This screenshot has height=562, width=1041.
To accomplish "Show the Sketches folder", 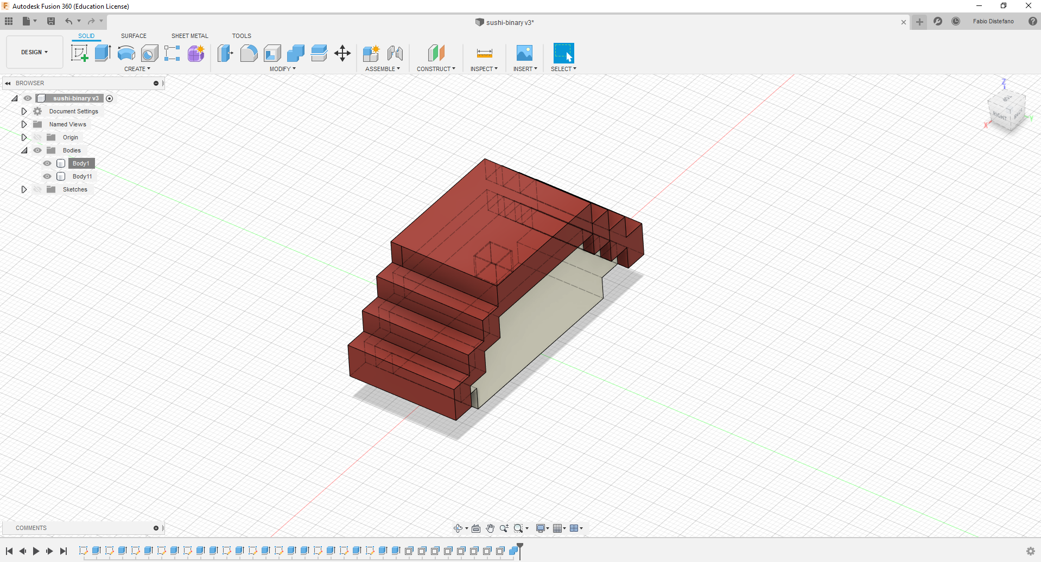I will click(37, 189).
